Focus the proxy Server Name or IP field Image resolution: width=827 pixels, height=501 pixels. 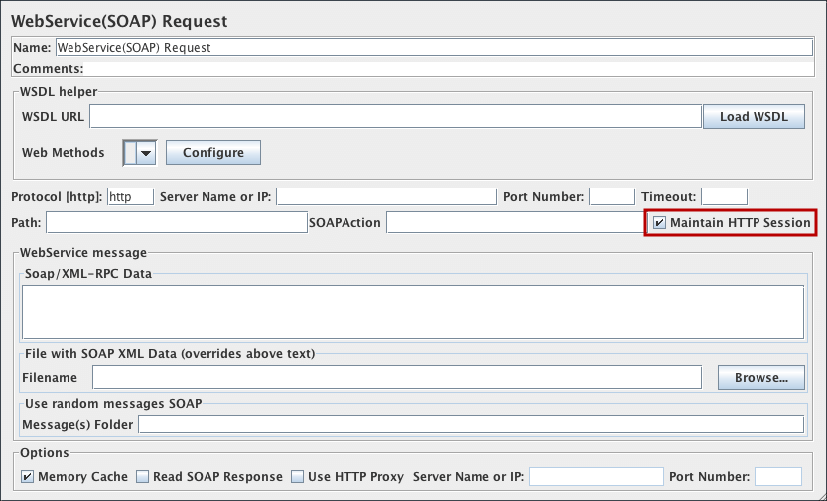point(596,477)
